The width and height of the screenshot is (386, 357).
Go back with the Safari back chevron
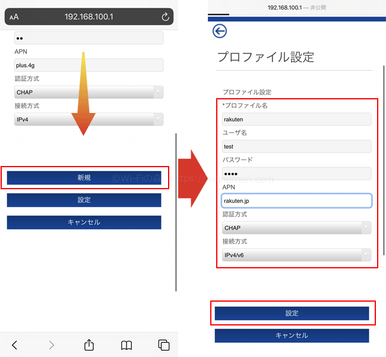click(14, 345)
